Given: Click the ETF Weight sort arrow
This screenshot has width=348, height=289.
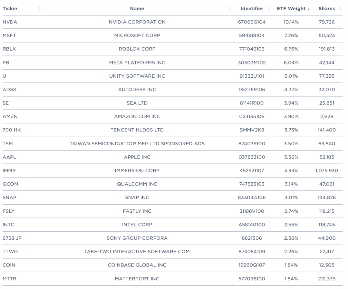Looking at the screenshot, I should pyautogui.click(x=309, y=9).
